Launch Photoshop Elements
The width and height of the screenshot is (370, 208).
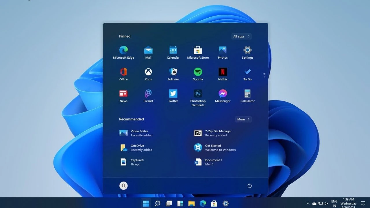click(x=198, y=94)
